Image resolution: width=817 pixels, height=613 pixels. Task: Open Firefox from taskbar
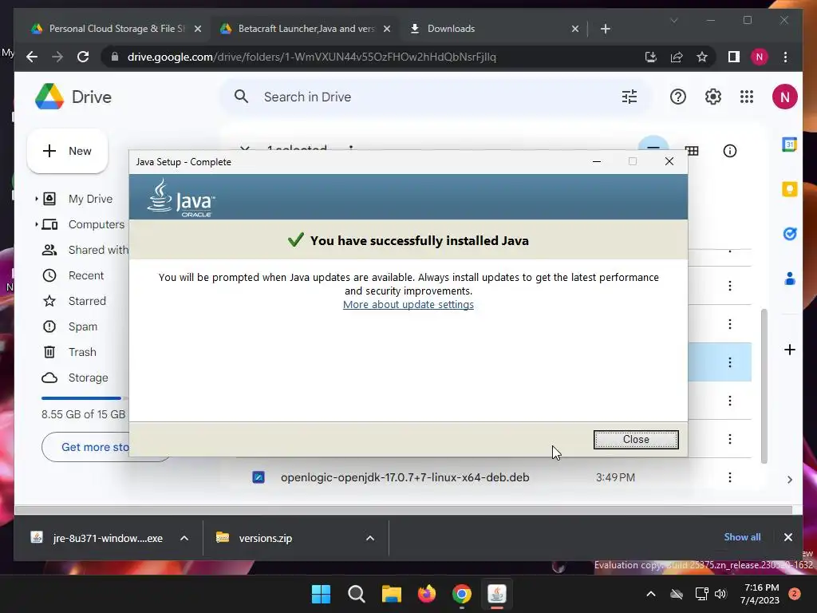coord(427,594)
